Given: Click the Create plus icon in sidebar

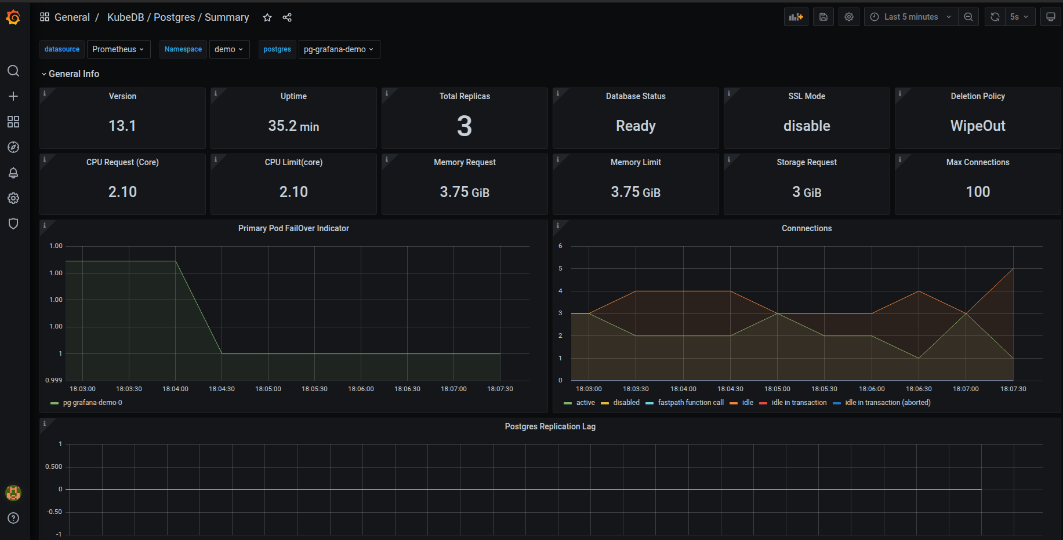Looking at the screenshot, I should tap(13, 96).
